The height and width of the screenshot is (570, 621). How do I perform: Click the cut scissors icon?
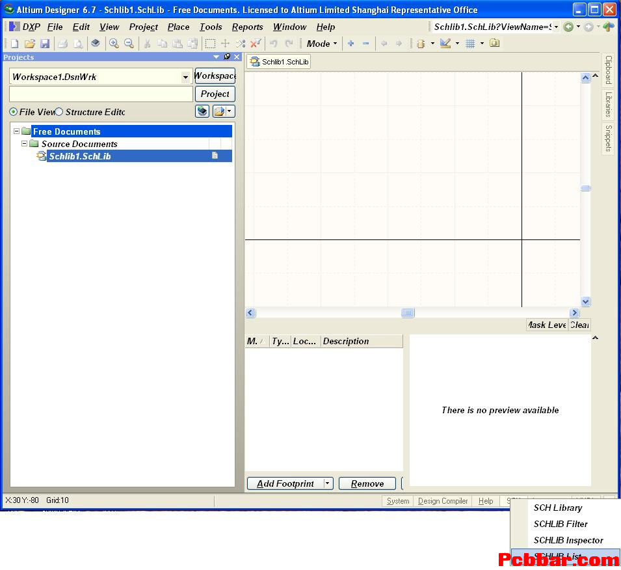click(147, 44)
